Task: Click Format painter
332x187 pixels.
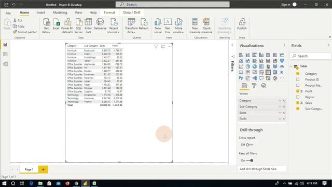Action: (25, 32)
